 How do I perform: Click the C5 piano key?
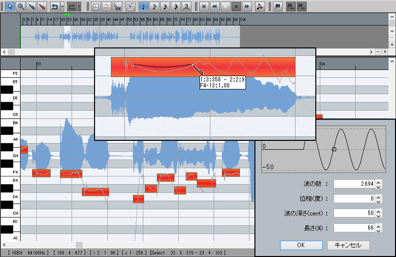(x=10, y=115)
